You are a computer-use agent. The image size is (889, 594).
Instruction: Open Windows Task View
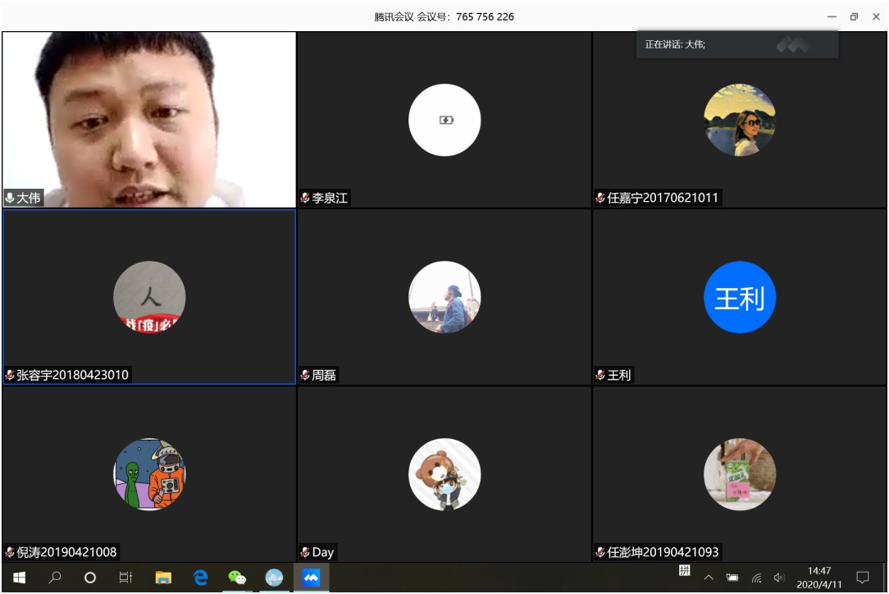click(x=125, y=578)
